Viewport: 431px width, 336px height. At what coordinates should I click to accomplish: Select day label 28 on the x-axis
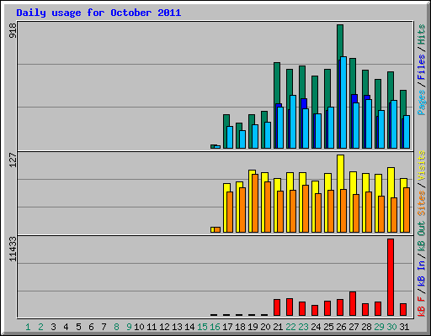[366, 327]
